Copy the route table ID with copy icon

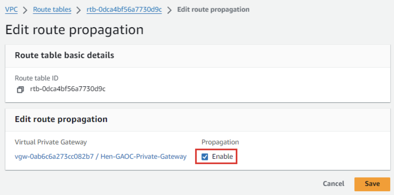pyautogui.click(x=20, y=90)
